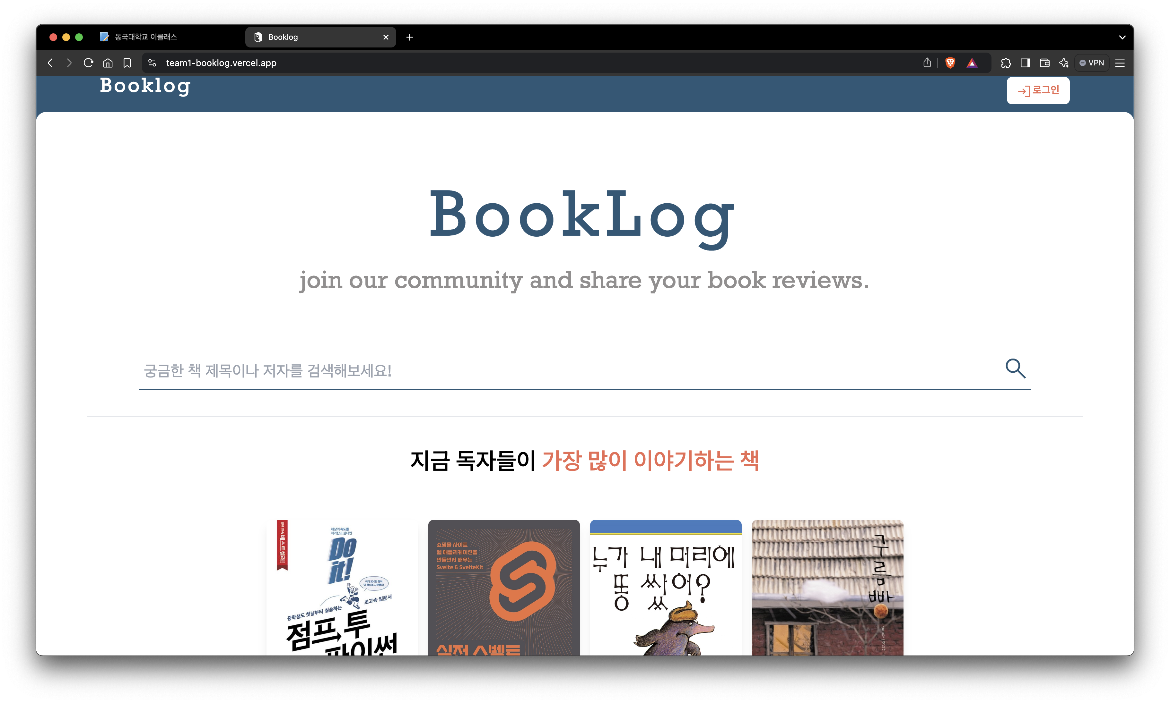Open site settings icon beside URL
Screen dimensions: 1170x703
152,63
